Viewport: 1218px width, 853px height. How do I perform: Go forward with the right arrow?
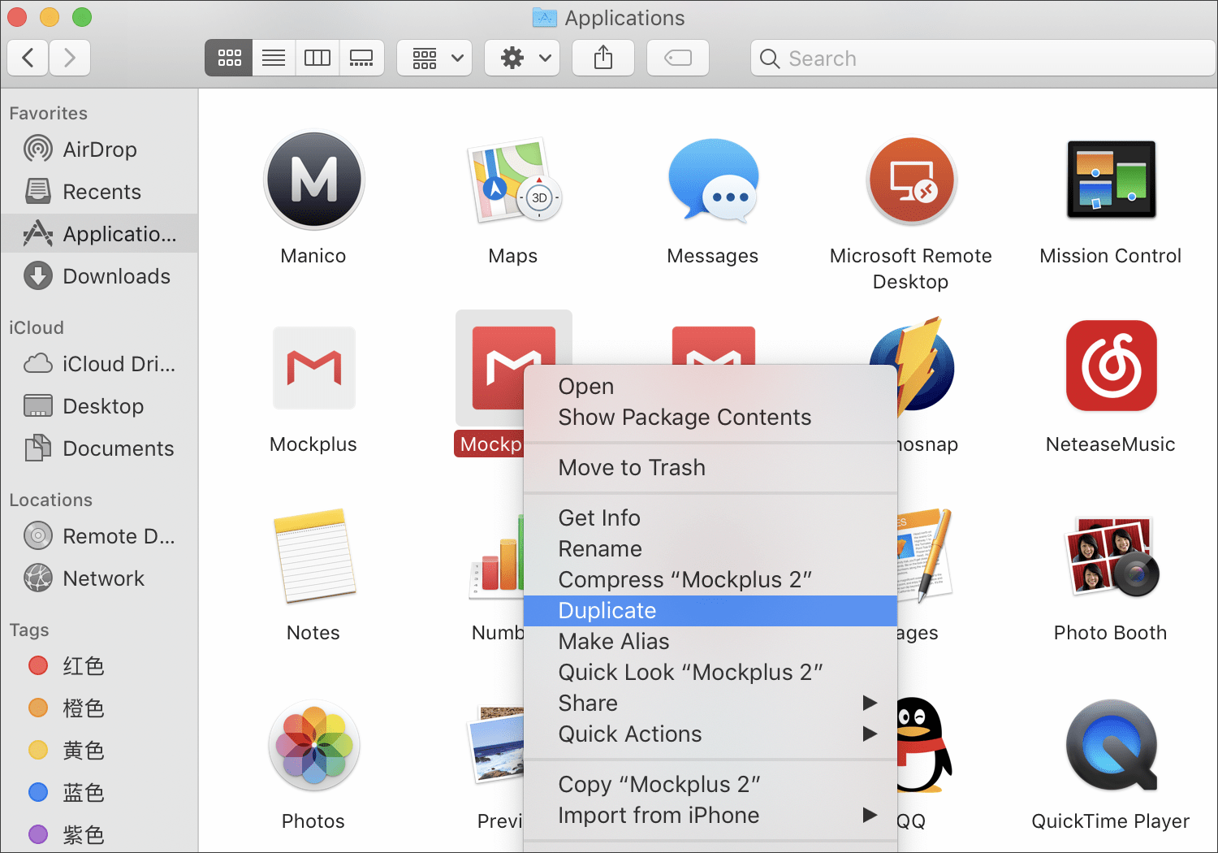pos(70,58)
